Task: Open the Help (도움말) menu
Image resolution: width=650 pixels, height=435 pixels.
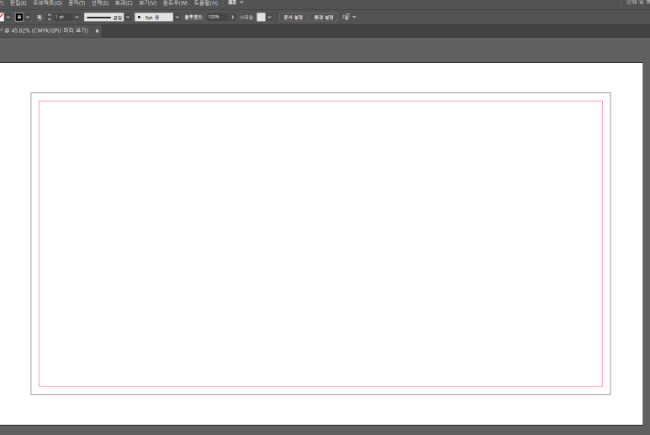Action: tap(206, 3)
